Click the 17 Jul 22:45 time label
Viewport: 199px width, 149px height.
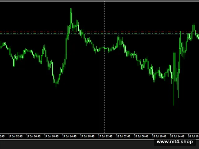[105, 136]
